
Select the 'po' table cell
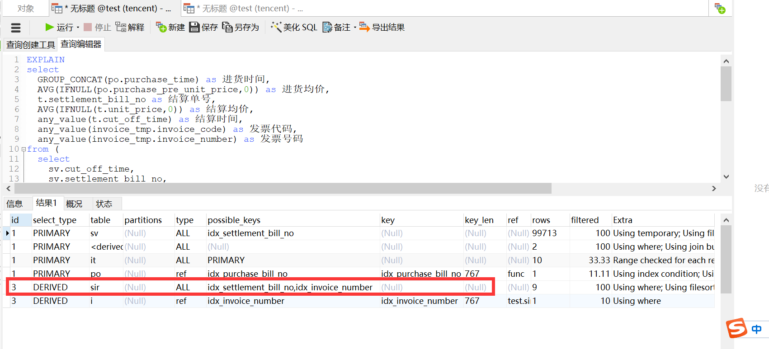pyautogui.click(x=106, y=274)
